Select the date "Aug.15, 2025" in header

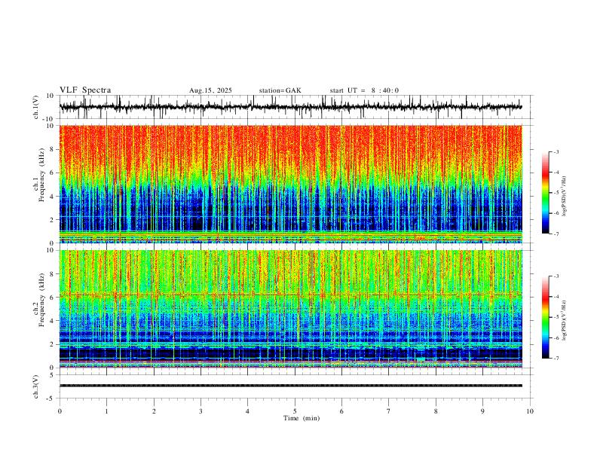click(x=210, y=90)
